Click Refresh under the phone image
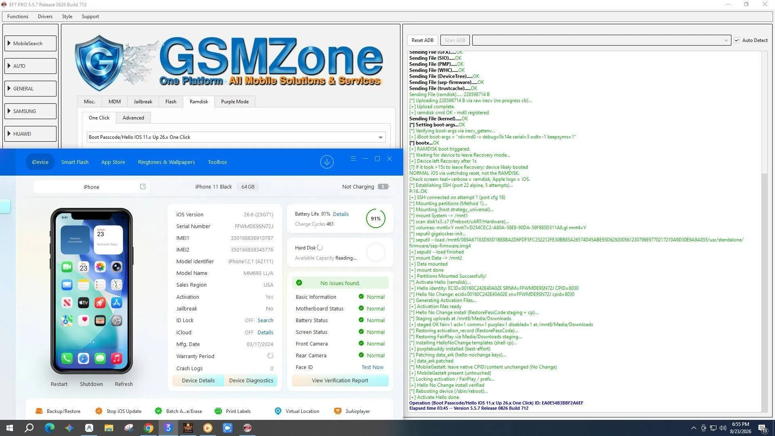The image size is (775, 436). [x=124, y=384]
